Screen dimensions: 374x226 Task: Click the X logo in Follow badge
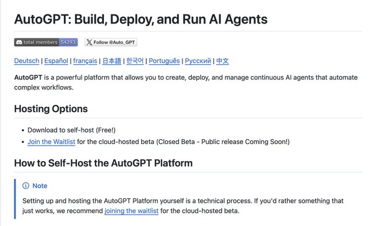click(89, 42)
